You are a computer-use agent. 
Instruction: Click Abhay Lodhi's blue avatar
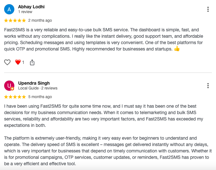click(x=9, y=9)
